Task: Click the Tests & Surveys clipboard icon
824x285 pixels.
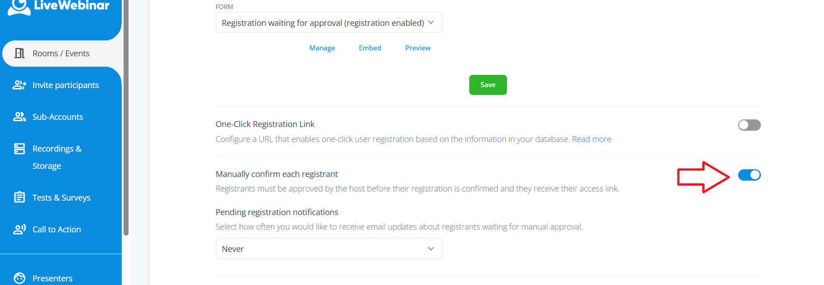Action: 20,197
